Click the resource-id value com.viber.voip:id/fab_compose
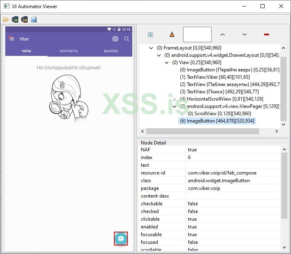This screenshot has height=254, width=291. [x=222, y=173]
